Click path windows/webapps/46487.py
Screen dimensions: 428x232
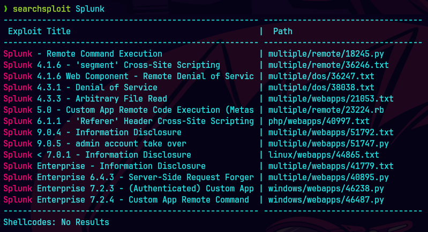(326, 199)
